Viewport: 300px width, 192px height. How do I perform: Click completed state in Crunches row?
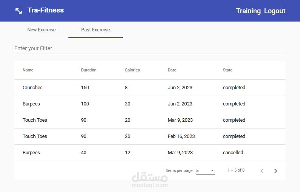[x=234, y=88]
